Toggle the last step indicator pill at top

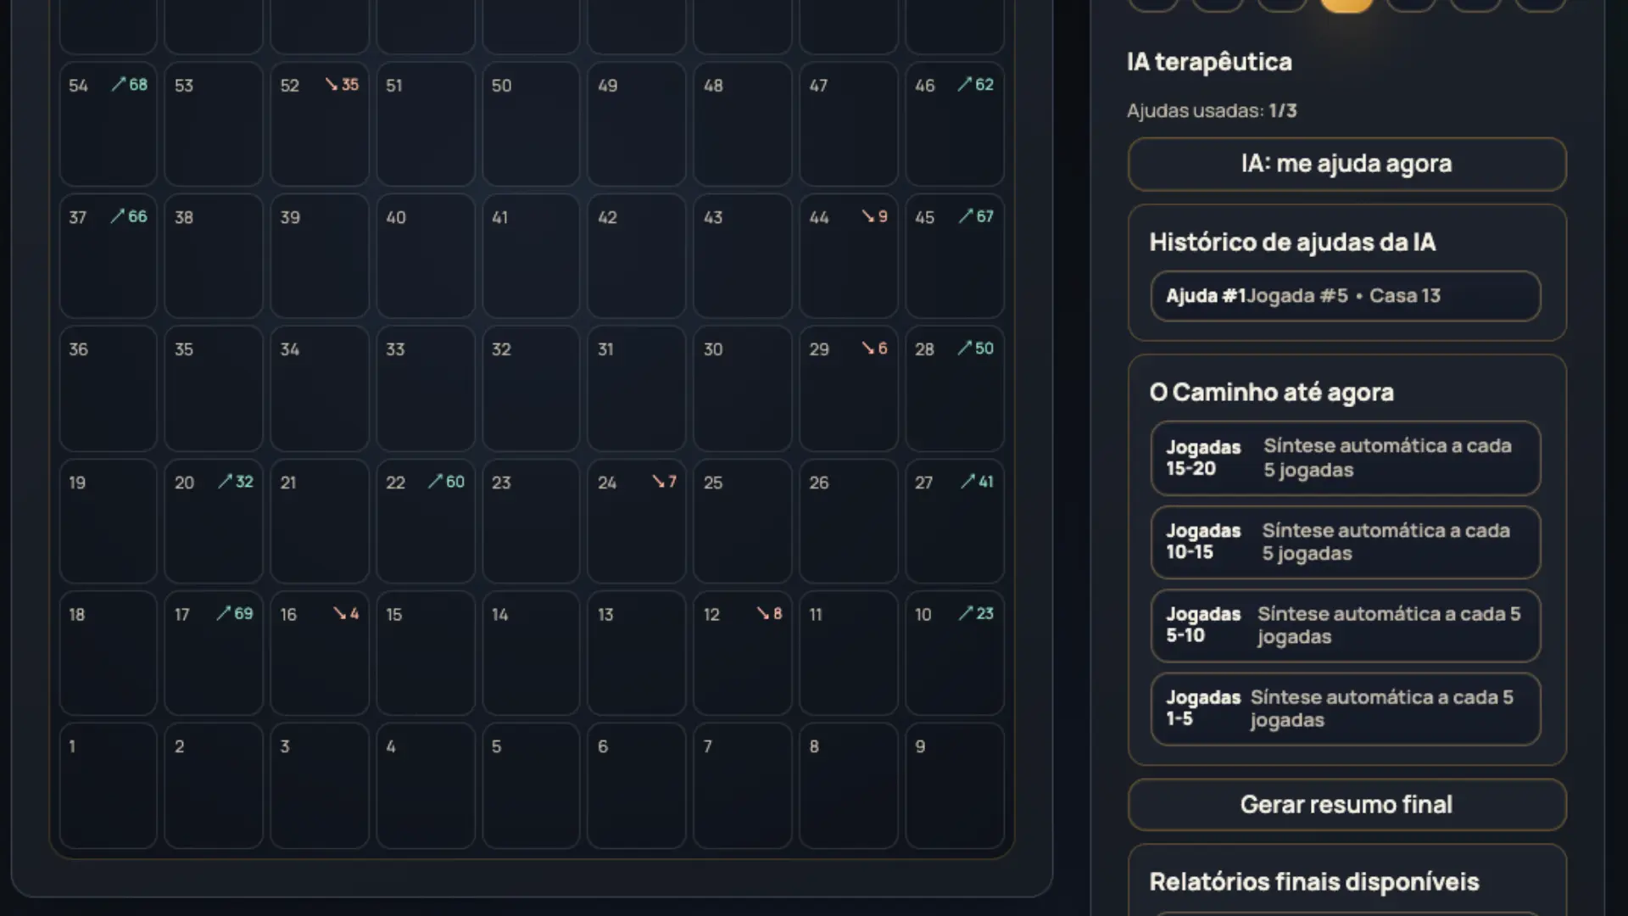[x=1539, y=4]
